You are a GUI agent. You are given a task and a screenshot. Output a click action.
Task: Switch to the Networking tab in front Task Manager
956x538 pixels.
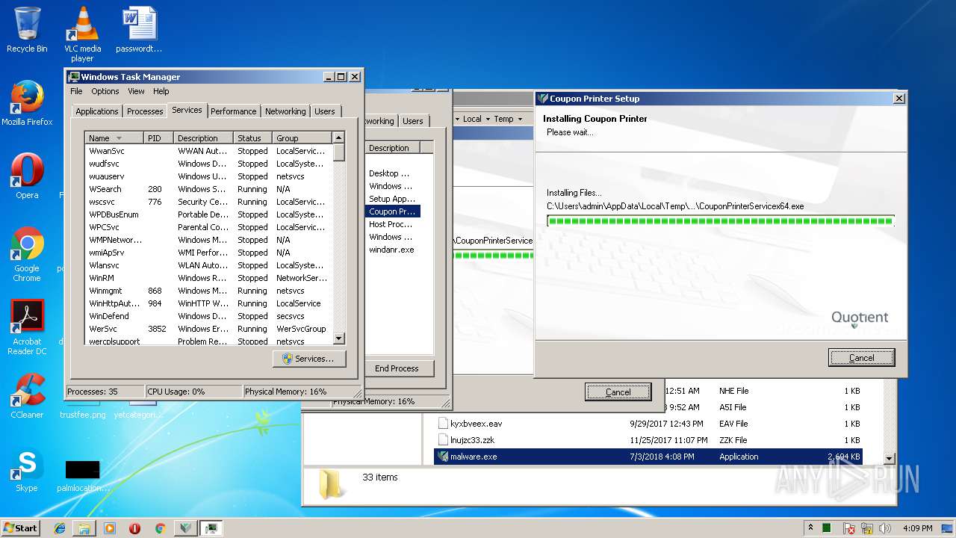[285, 111]
